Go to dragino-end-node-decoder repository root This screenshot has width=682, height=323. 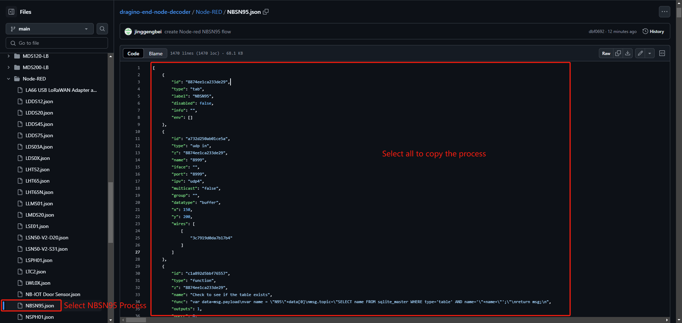tap(155, 12)
